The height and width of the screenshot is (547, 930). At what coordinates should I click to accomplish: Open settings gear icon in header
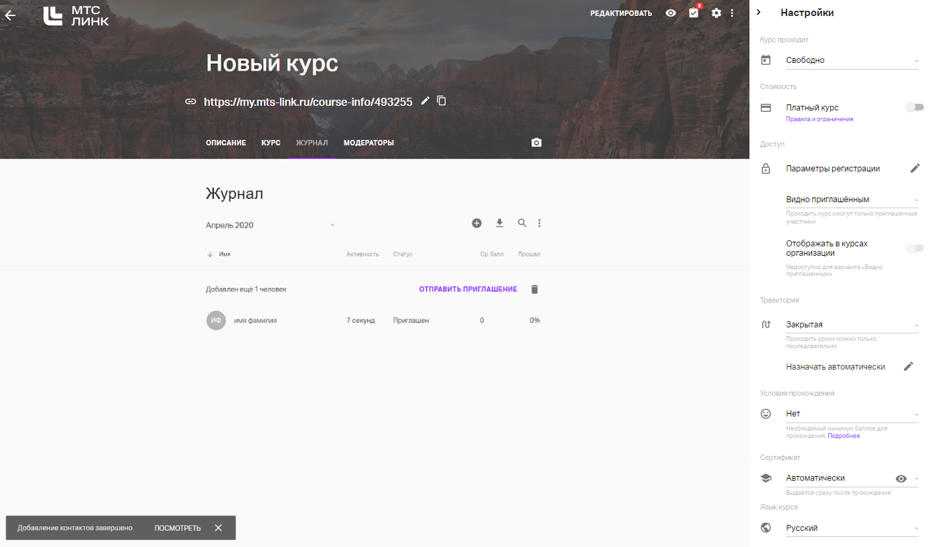click(x=716, y=13)
